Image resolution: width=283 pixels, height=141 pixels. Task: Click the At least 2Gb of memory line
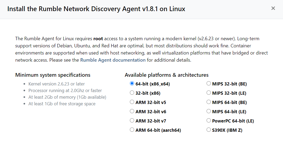pyautogui.click(x=67, y=97)
